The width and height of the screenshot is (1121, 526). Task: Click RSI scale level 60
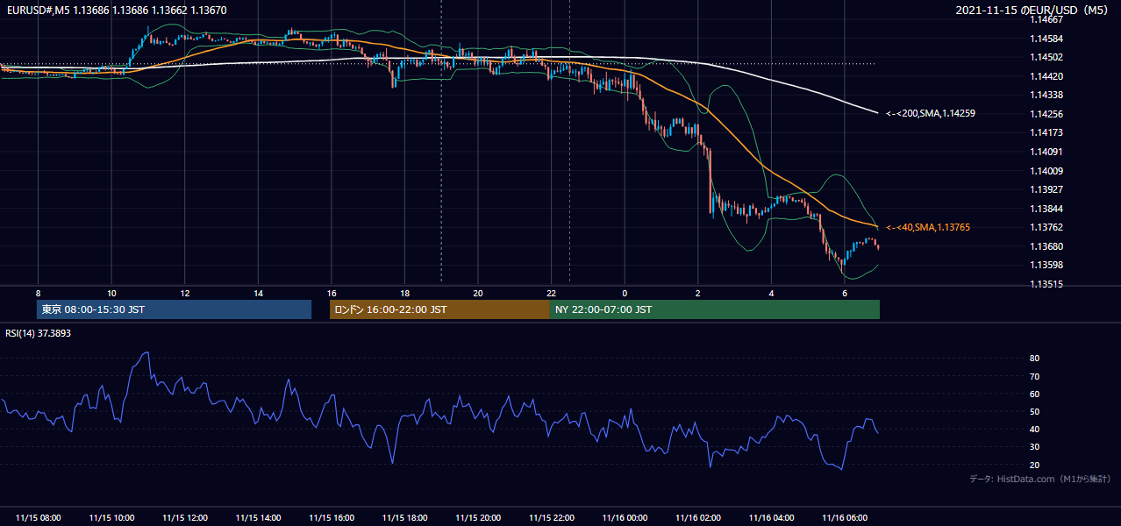1035,394
